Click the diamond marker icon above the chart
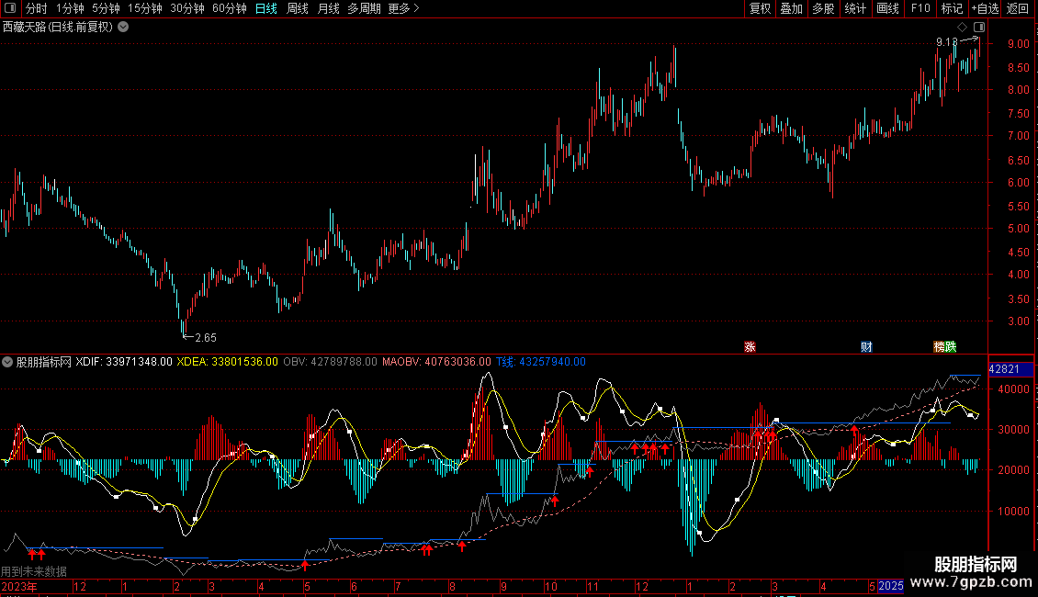The height and width of the screenshot is (597, 1038). tap(962, 28)
